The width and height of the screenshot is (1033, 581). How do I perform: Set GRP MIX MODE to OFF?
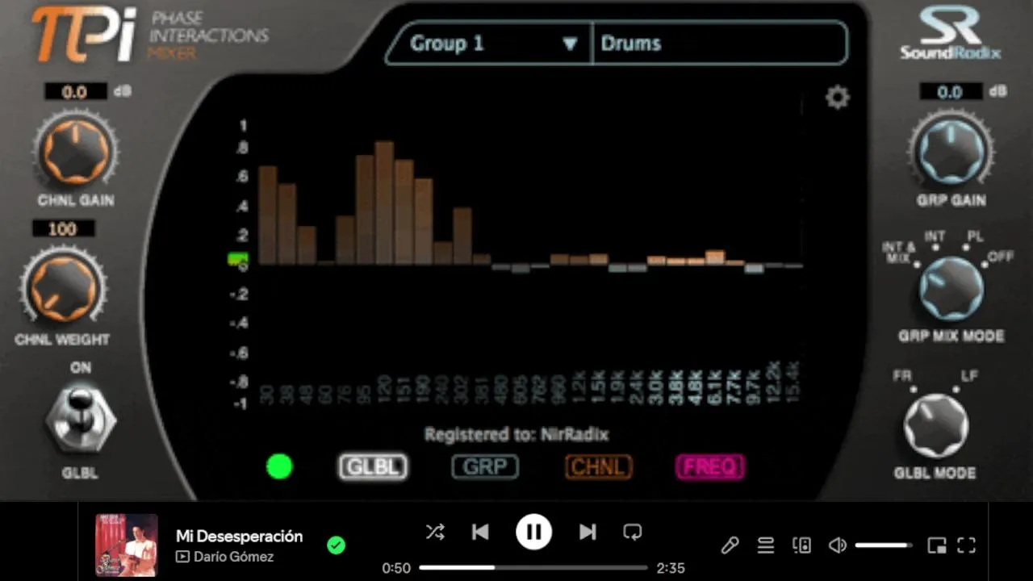point(1001,257)
